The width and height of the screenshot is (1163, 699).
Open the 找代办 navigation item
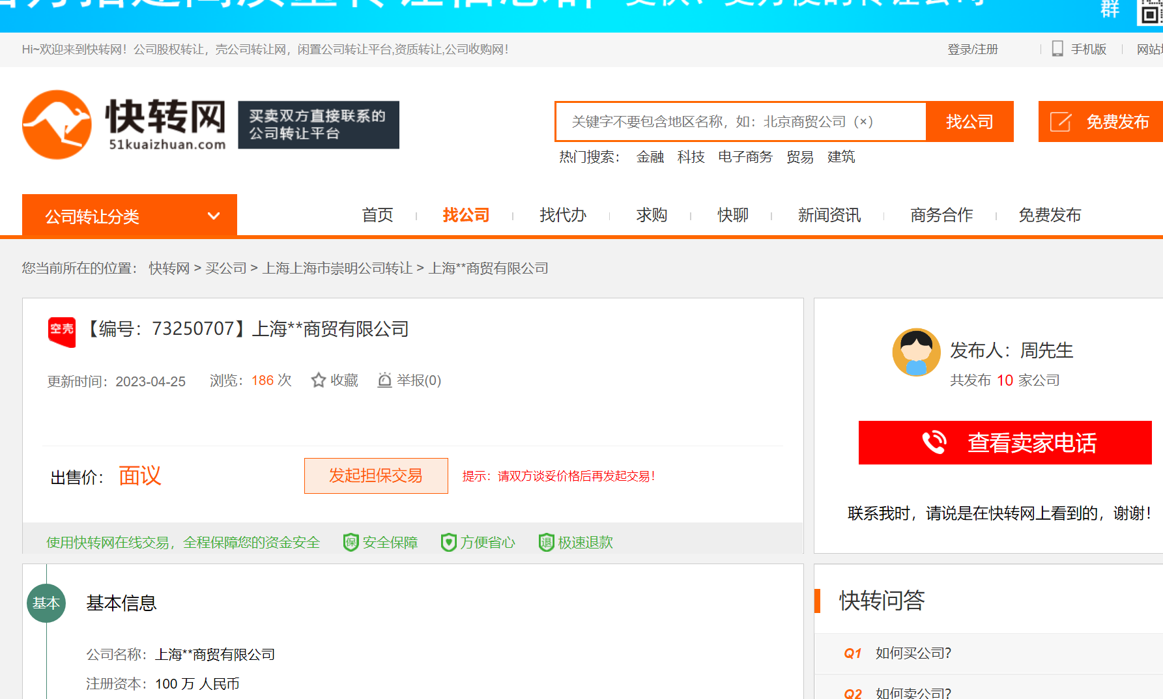pyautogui.click(x=563, y=215)
